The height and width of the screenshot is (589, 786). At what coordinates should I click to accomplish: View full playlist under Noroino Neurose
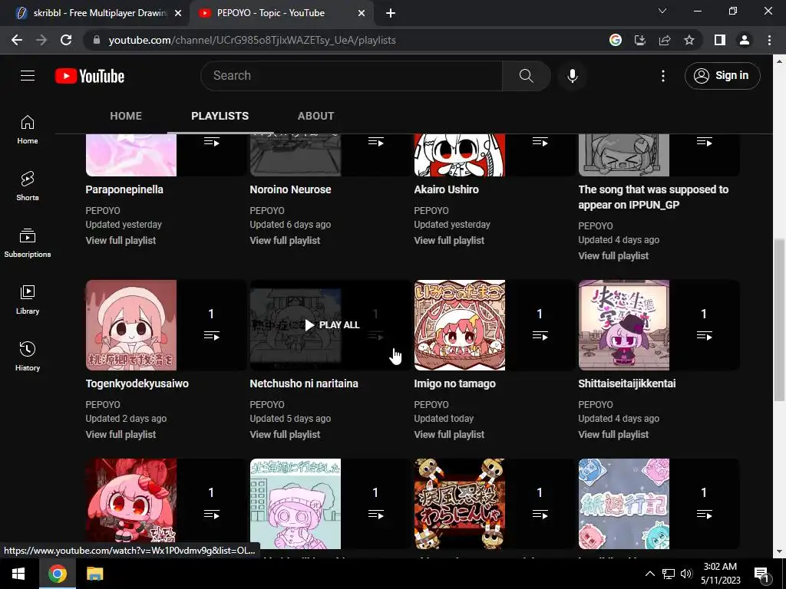click(285, 240)
